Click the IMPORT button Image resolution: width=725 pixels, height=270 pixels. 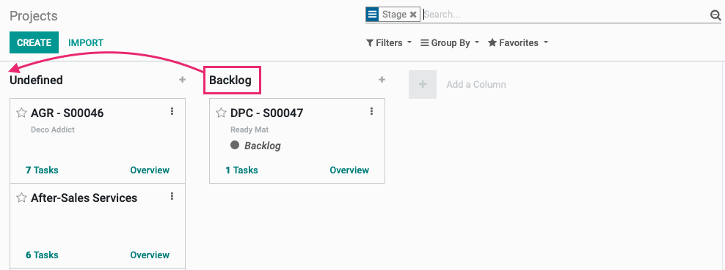tap(86, 43)
